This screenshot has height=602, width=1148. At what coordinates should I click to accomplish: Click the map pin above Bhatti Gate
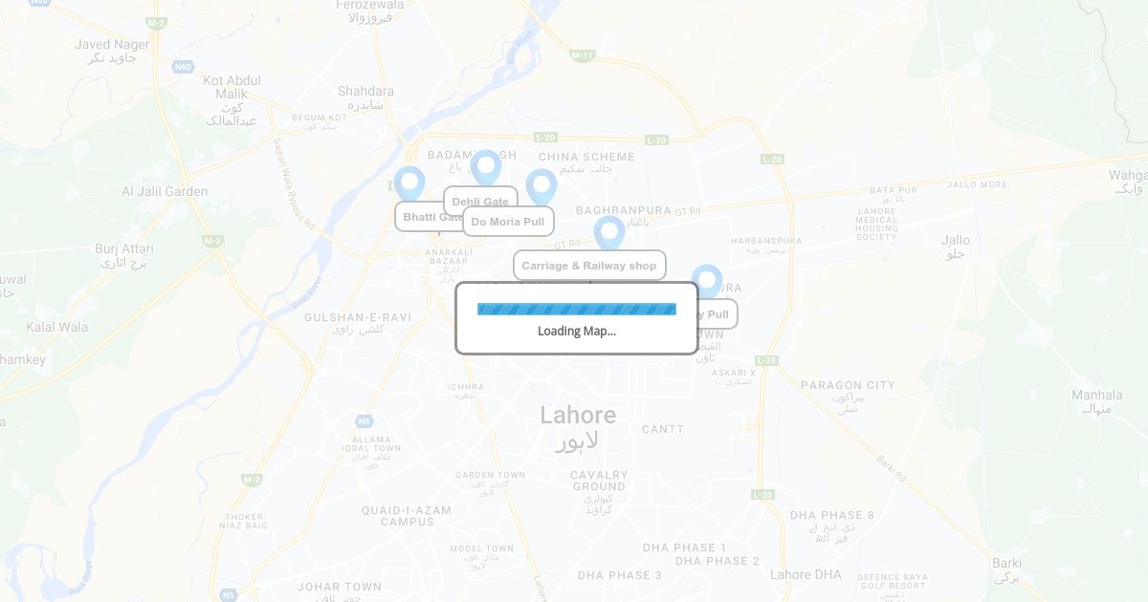[409, 183]
